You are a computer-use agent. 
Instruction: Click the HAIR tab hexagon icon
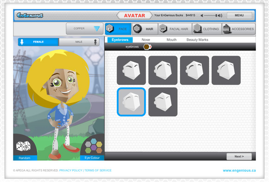137,28
